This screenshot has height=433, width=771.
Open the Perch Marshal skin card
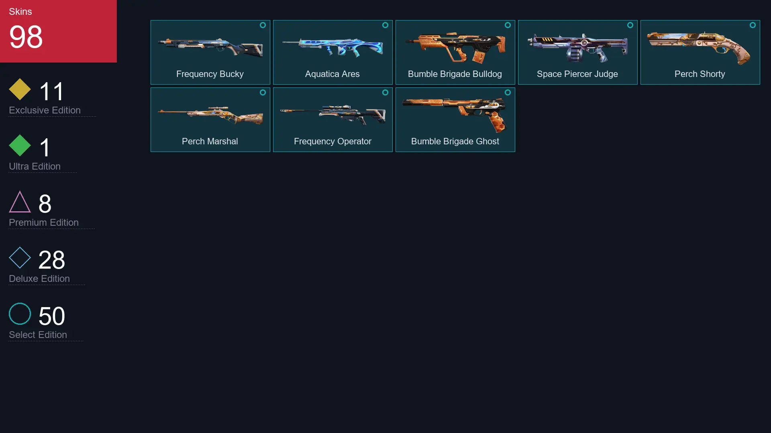210,119
